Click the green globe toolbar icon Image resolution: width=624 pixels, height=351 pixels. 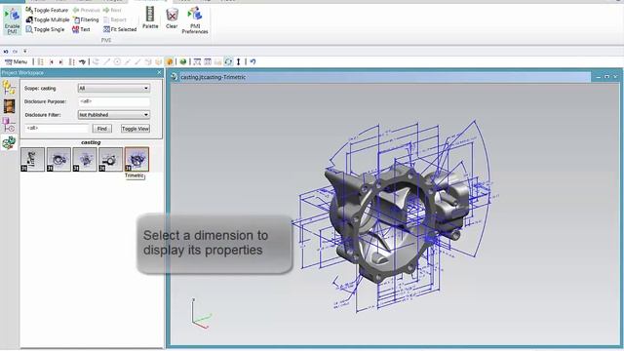pyautogui.click(x=183, y=61)
